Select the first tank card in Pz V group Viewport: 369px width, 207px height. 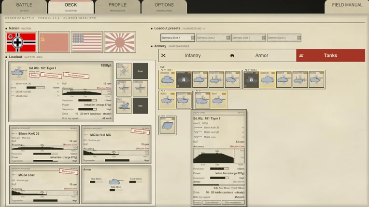[x=168, y=100]
